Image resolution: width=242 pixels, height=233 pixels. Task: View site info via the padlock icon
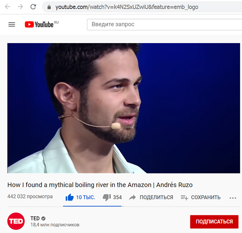tap(49, 7)
